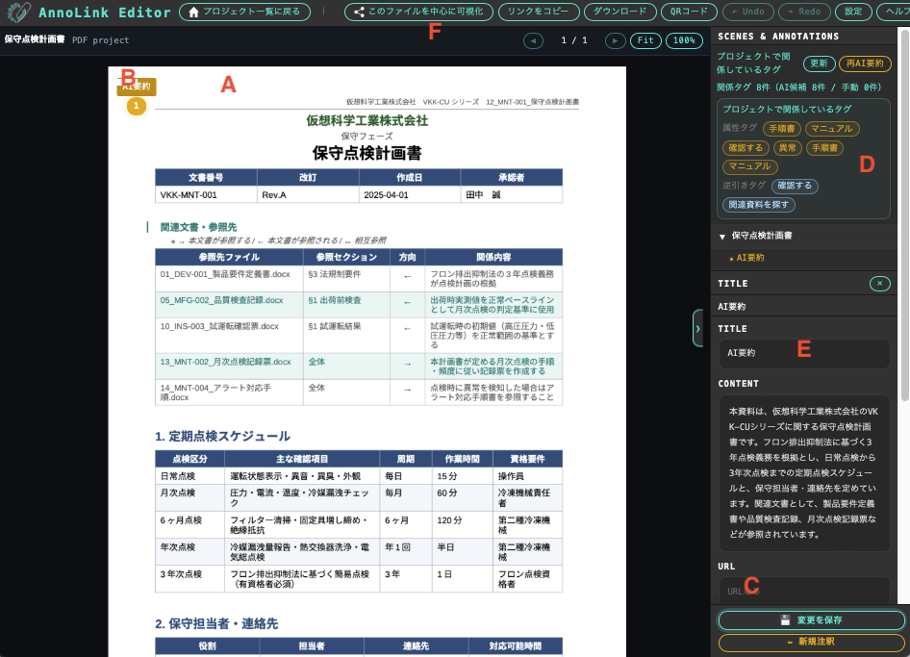Click the Undo button
The image size is (910, 657).
coord(747,12)
